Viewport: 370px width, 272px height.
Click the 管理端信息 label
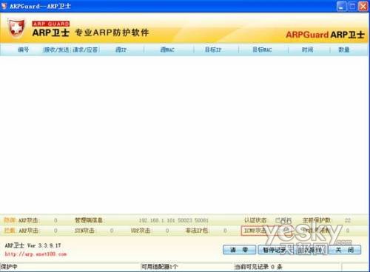89,220
